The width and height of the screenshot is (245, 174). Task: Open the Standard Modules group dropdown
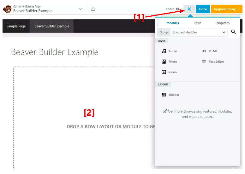(x=199, y=32)
